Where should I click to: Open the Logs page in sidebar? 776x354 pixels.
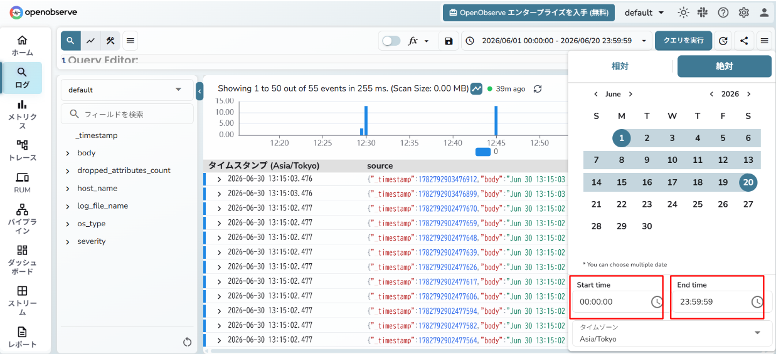pyautogui.click(x=22, y=78)
